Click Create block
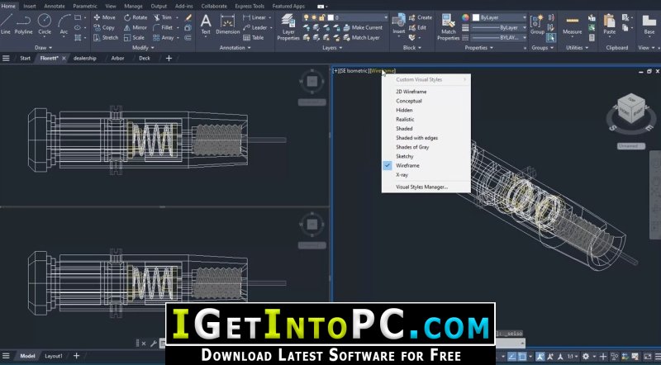 pyautogui.click(x=421, y=17)
